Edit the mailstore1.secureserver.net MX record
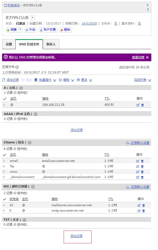 (x=139, y=205)
